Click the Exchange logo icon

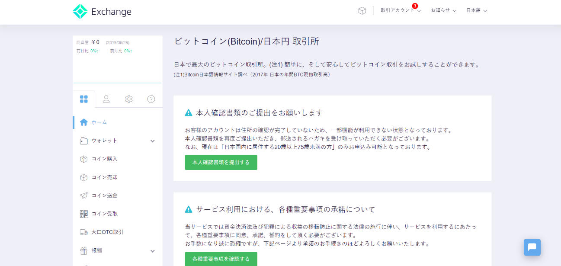point(80,12)
